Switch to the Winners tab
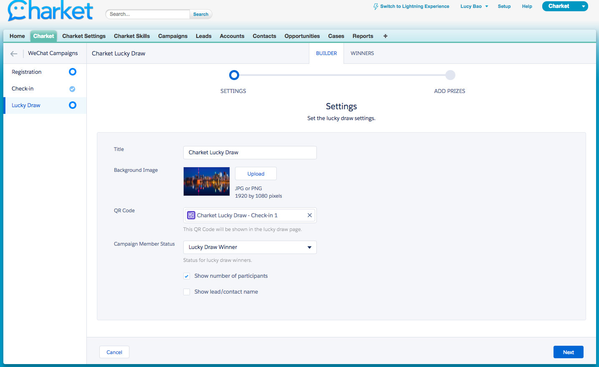599x367 pixels. click(362, 53)
